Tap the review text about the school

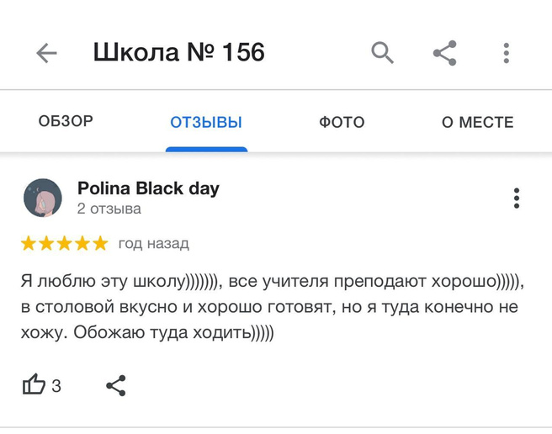tap(269, 307)
